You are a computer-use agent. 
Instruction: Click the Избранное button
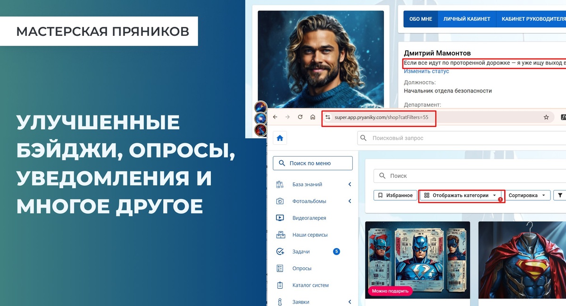[395, 195]
